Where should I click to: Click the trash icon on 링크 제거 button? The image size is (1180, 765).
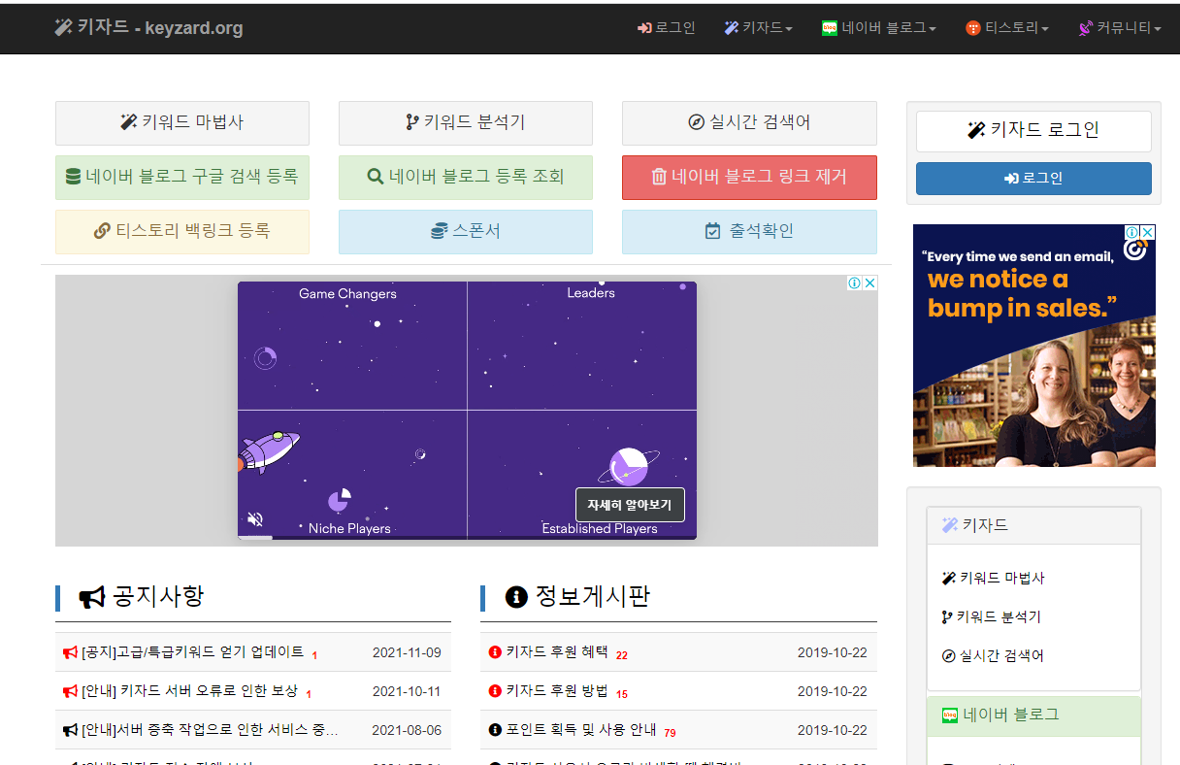[x=659, y=178]
